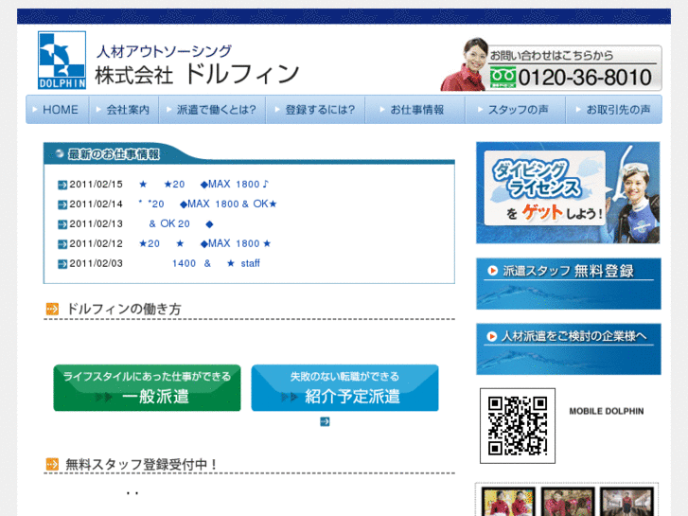Click the Dolphin company logo
This screenshot has width=688, height=516.
62,61
